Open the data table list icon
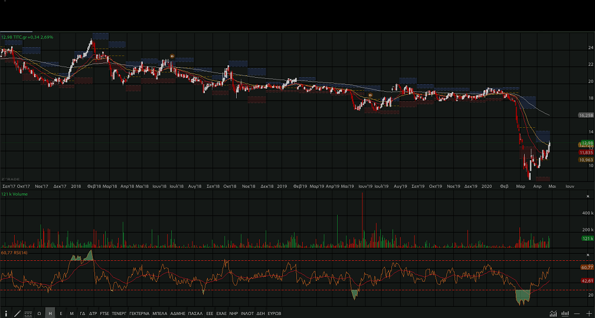The height and width of the screenshot is (318, 595). [28, 313]
